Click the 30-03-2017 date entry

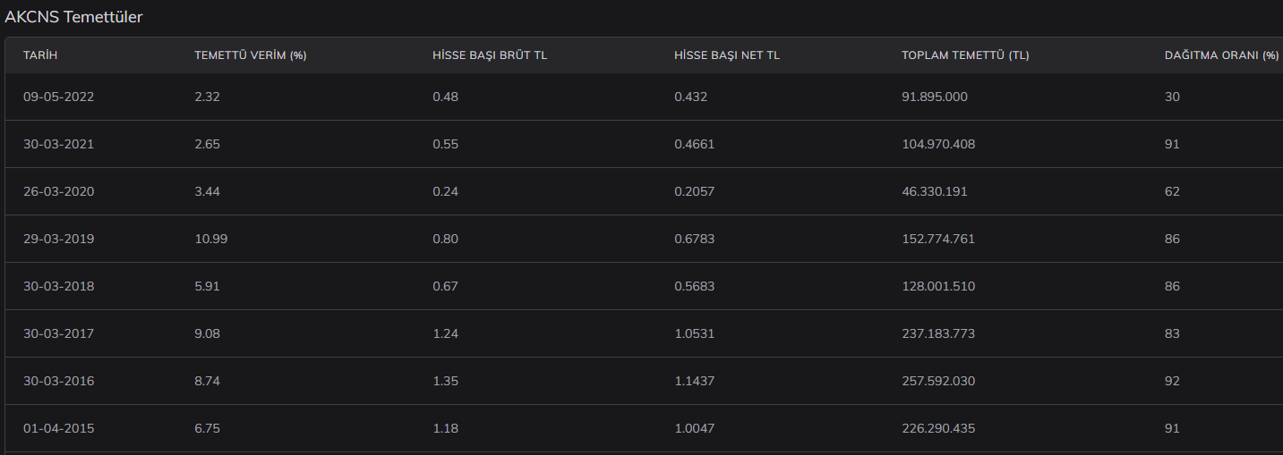click(x=58, y=333)
